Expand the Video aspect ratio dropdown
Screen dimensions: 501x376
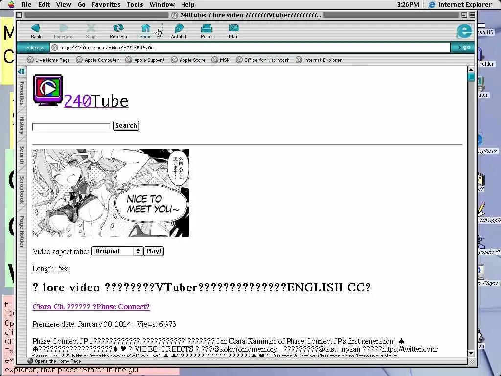117,251
